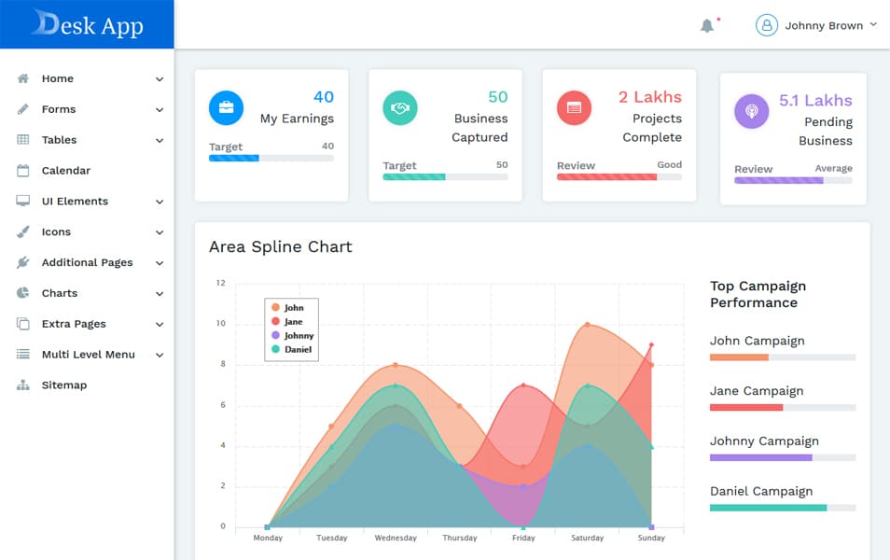The width and height of the screenshot is (890, 560).
Task: Select the Calendar icon in the sidebar
Action: [21, 170]
